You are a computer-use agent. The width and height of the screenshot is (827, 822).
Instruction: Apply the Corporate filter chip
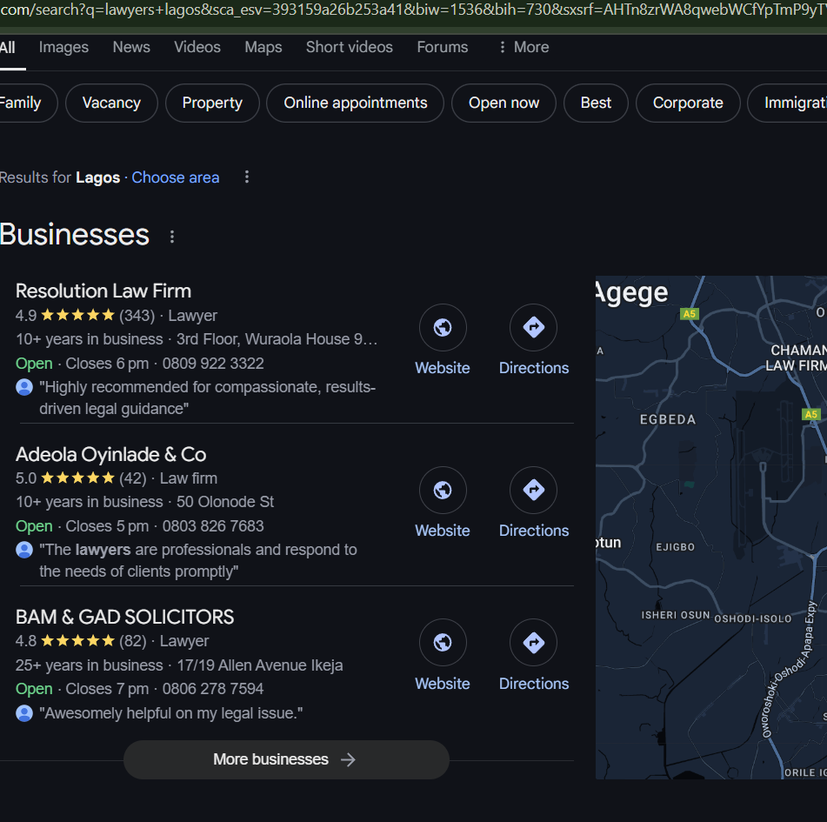[x=688, y=103]
